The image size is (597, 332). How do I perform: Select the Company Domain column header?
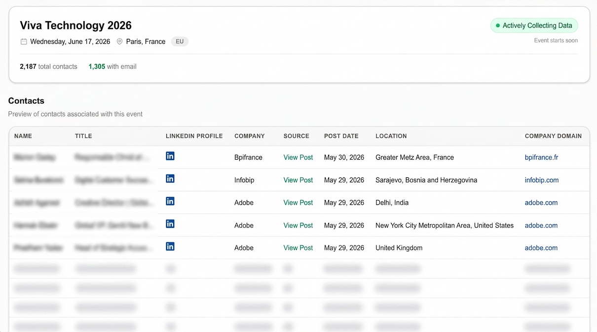553,136
